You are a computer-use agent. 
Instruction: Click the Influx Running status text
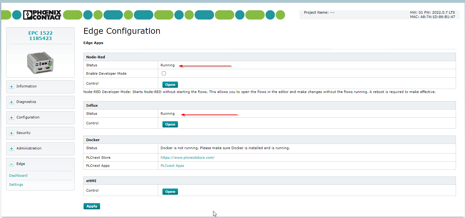(x=167, y=113)
